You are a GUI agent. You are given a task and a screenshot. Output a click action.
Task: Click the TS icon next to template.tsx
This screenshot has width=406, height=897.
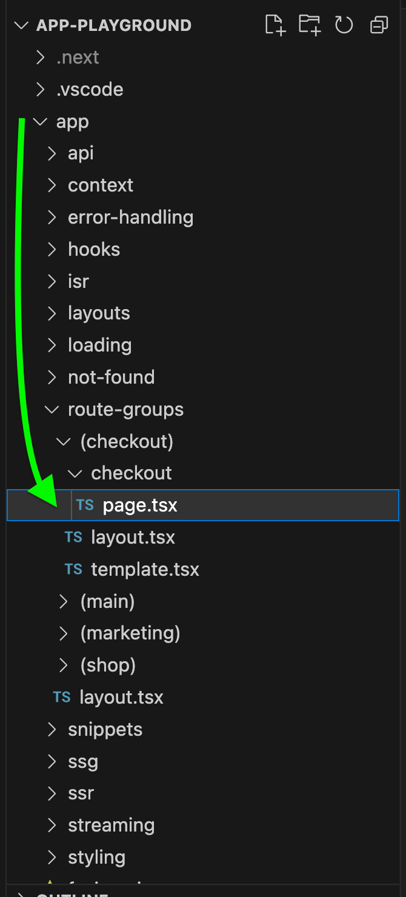pyautogui.click(x=73, y=569)
